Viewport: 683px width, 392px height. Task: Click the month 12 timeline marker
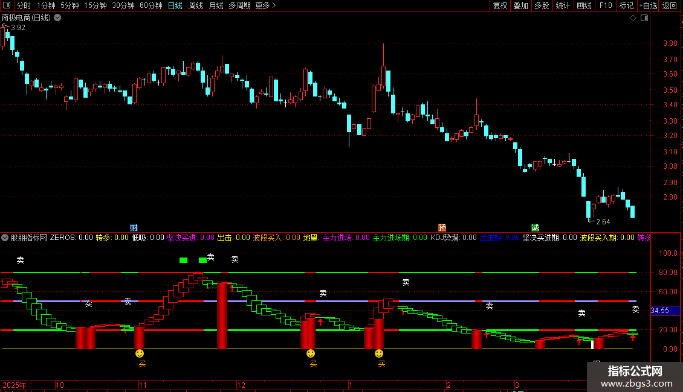(241, 385)
